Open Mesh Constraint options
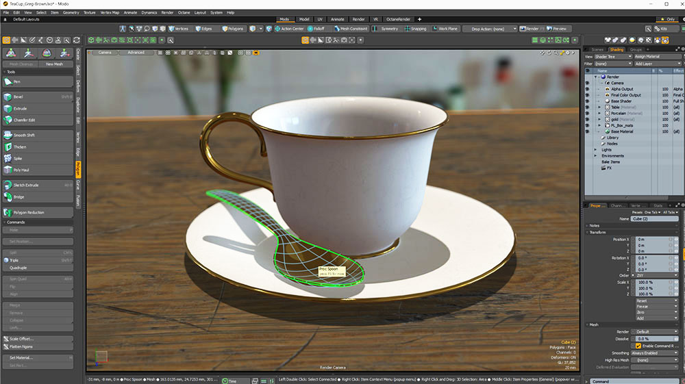This screenshot has height=384, width=685. 351,29
